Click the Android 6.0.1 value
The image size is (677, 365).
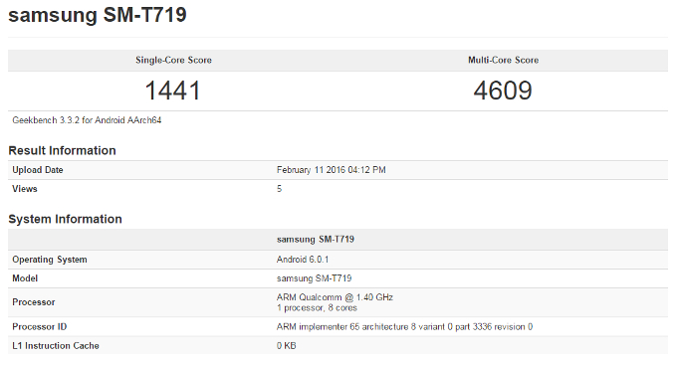pyautogui.click(x=303, y=260)
